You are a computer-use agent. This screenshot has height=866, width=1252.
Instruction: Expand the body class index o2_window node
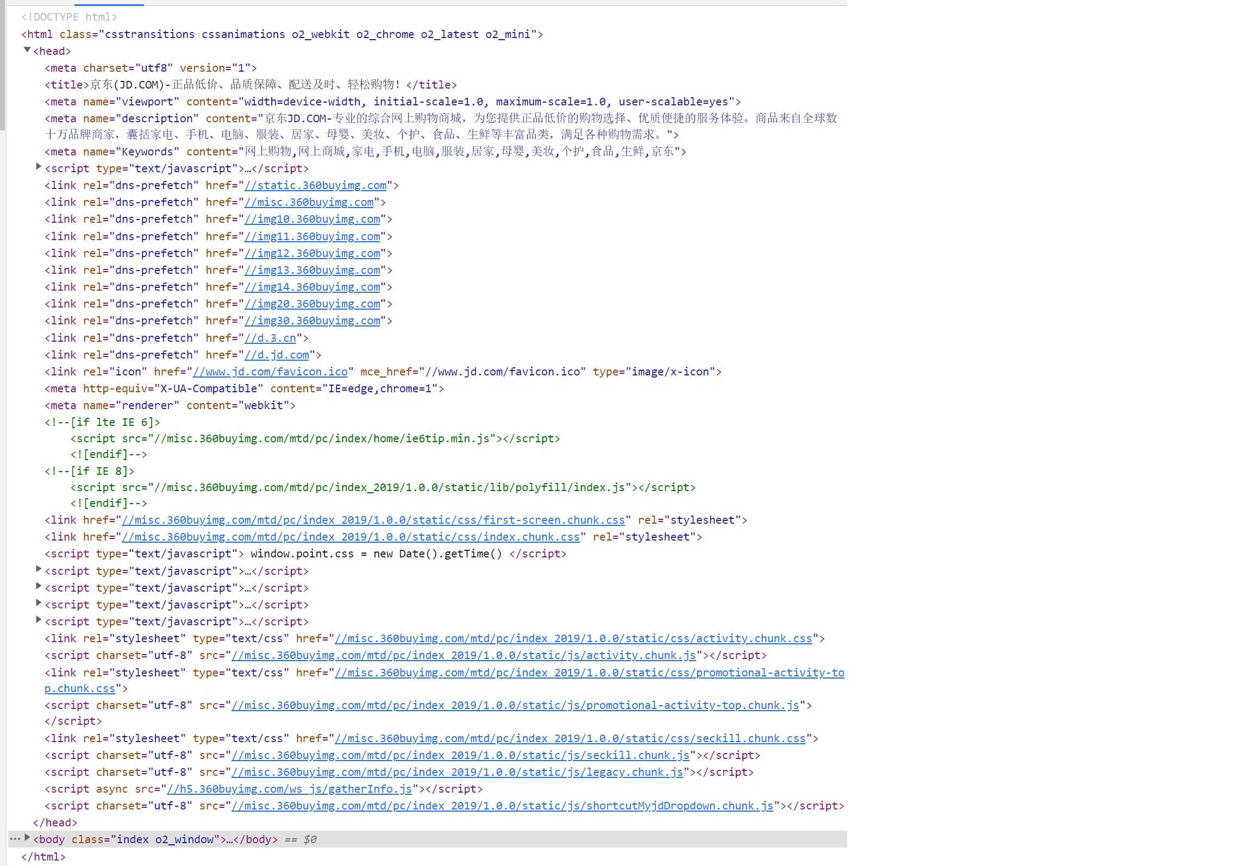[x=27, y=838]
